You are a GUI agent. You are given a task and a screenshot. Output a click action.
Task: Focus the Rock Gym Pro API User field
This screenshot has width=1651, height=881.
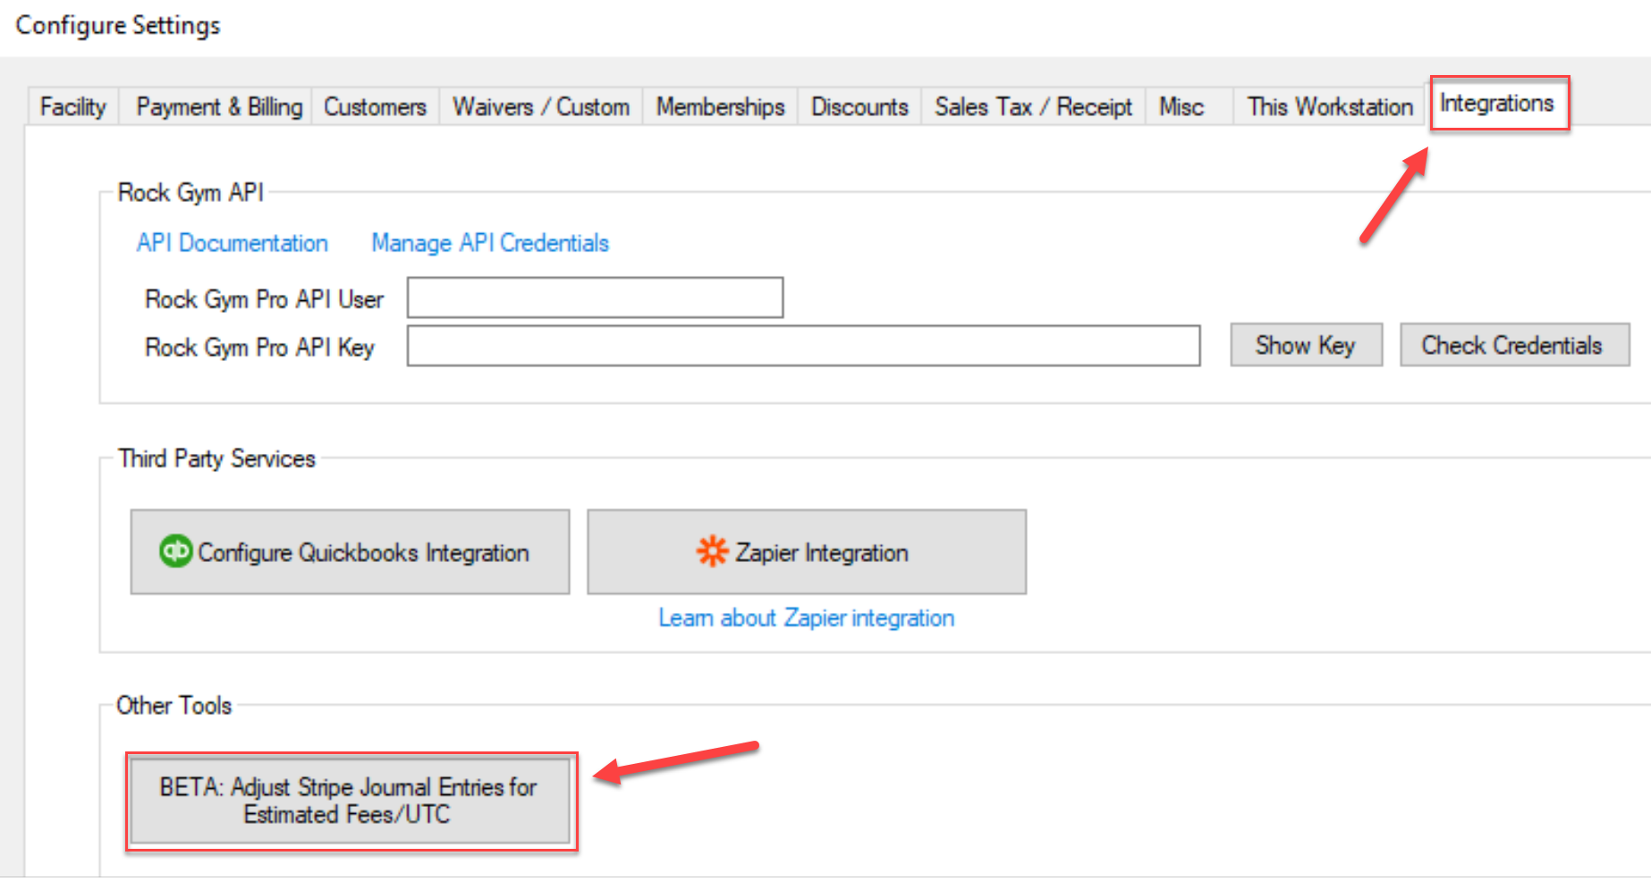click(x=596, y=298)
